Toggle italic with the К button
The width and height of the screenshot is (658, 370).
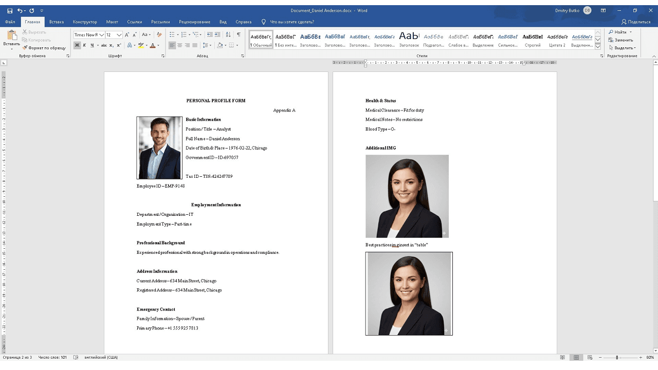click(84, 46)
